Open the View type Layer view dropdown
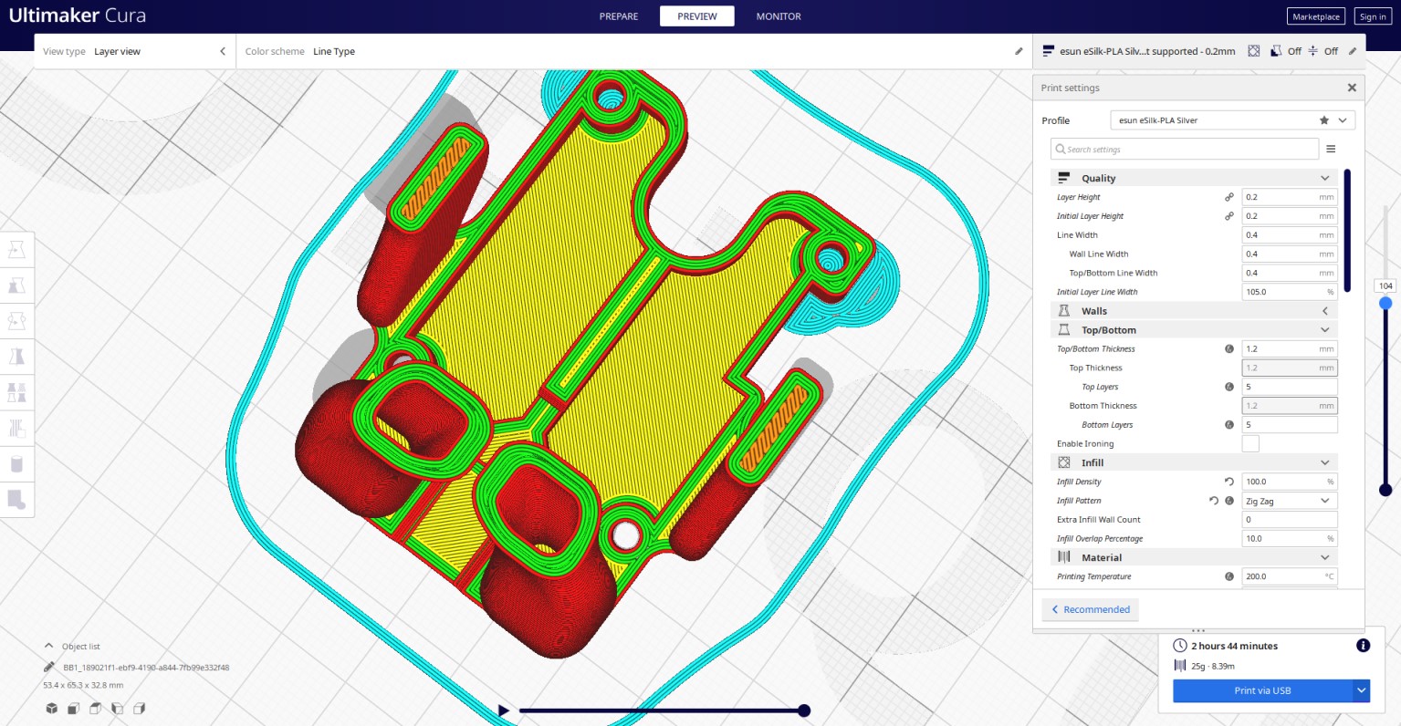This screenshot has height=726, width=1401. [x=134, y=51]
